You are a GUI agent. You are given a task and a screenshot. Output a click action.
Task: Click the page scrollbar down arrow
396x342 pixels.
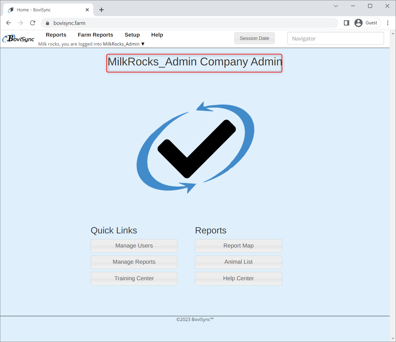click(393, 339)
